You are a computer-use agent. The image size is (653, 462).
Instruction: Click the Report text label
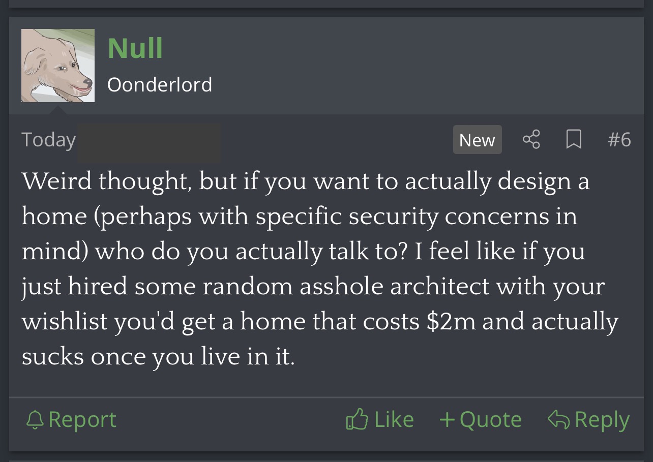(x=82, y=420)
